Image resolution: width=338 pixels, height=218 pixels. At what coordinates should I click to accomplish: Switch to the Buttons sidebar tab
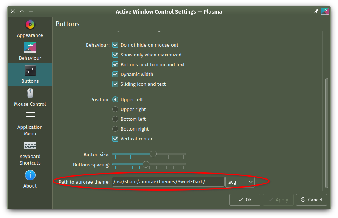point(30,75)
